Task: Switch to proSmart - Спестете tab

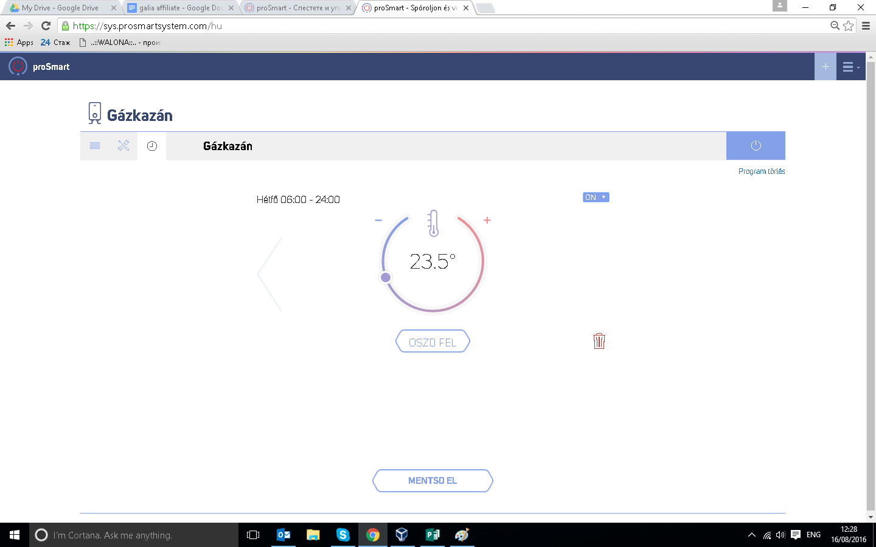Action: [x=297, y=8]
